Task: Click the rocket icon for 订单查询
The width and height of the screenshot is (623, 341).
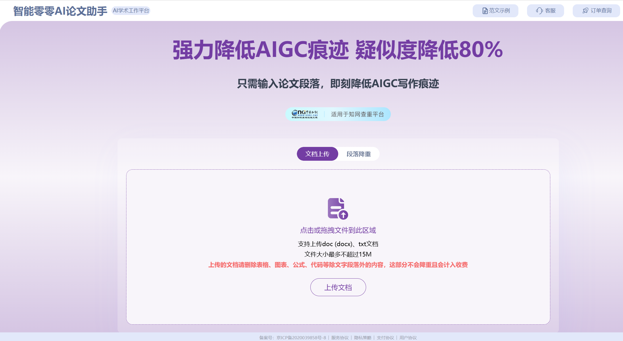Action: pos(585,11)
